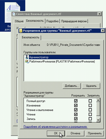Click the Удалить button
This screenshot has height=139, width=106.
[91, 86]
